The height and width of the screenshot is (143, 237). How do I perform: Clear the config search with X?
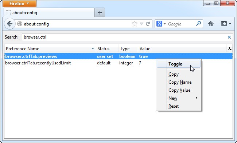click(229, 37)
